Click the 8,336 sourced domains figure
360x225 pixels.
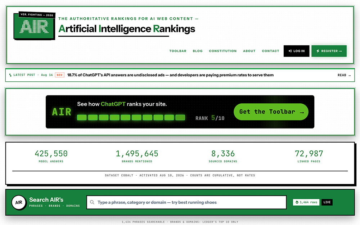coord(223,154)
